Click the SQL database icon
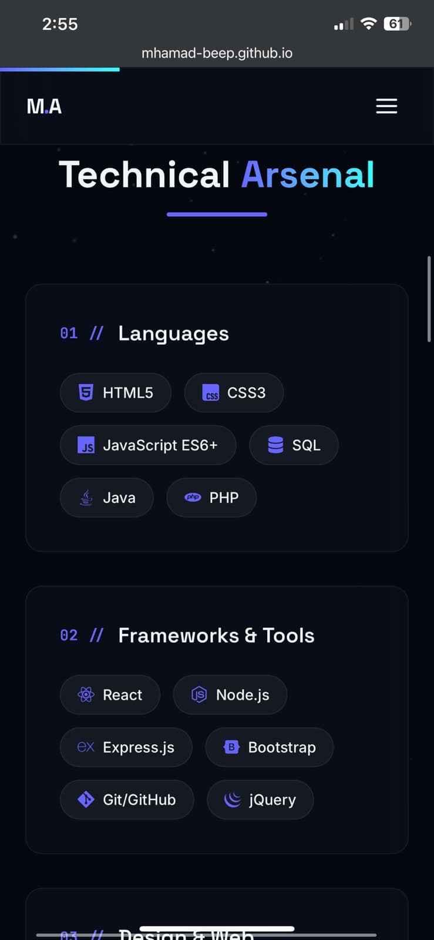434x940 pixels. click(275, 445)
